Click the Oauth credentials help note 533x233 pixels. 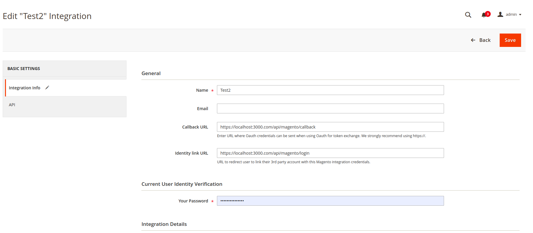tap(321, 136)
